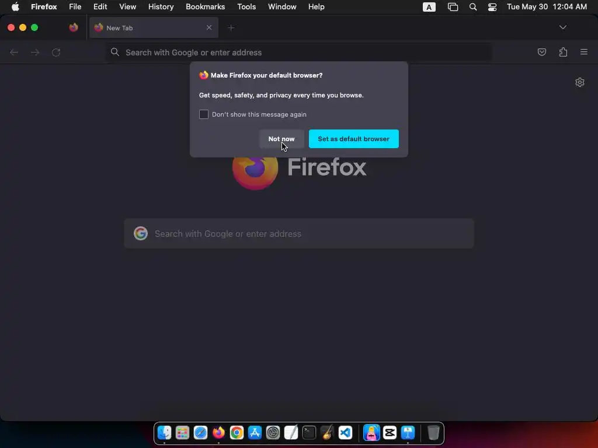The height and width of the screenshot is (448, 598).
Task: Select the New Tab tab
Action: coord(154,27)
